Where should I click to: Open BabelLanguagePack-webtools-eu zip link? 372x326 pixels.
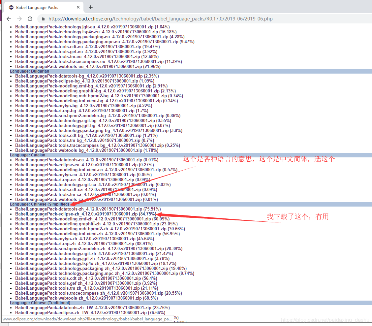(x=88, y=66)
